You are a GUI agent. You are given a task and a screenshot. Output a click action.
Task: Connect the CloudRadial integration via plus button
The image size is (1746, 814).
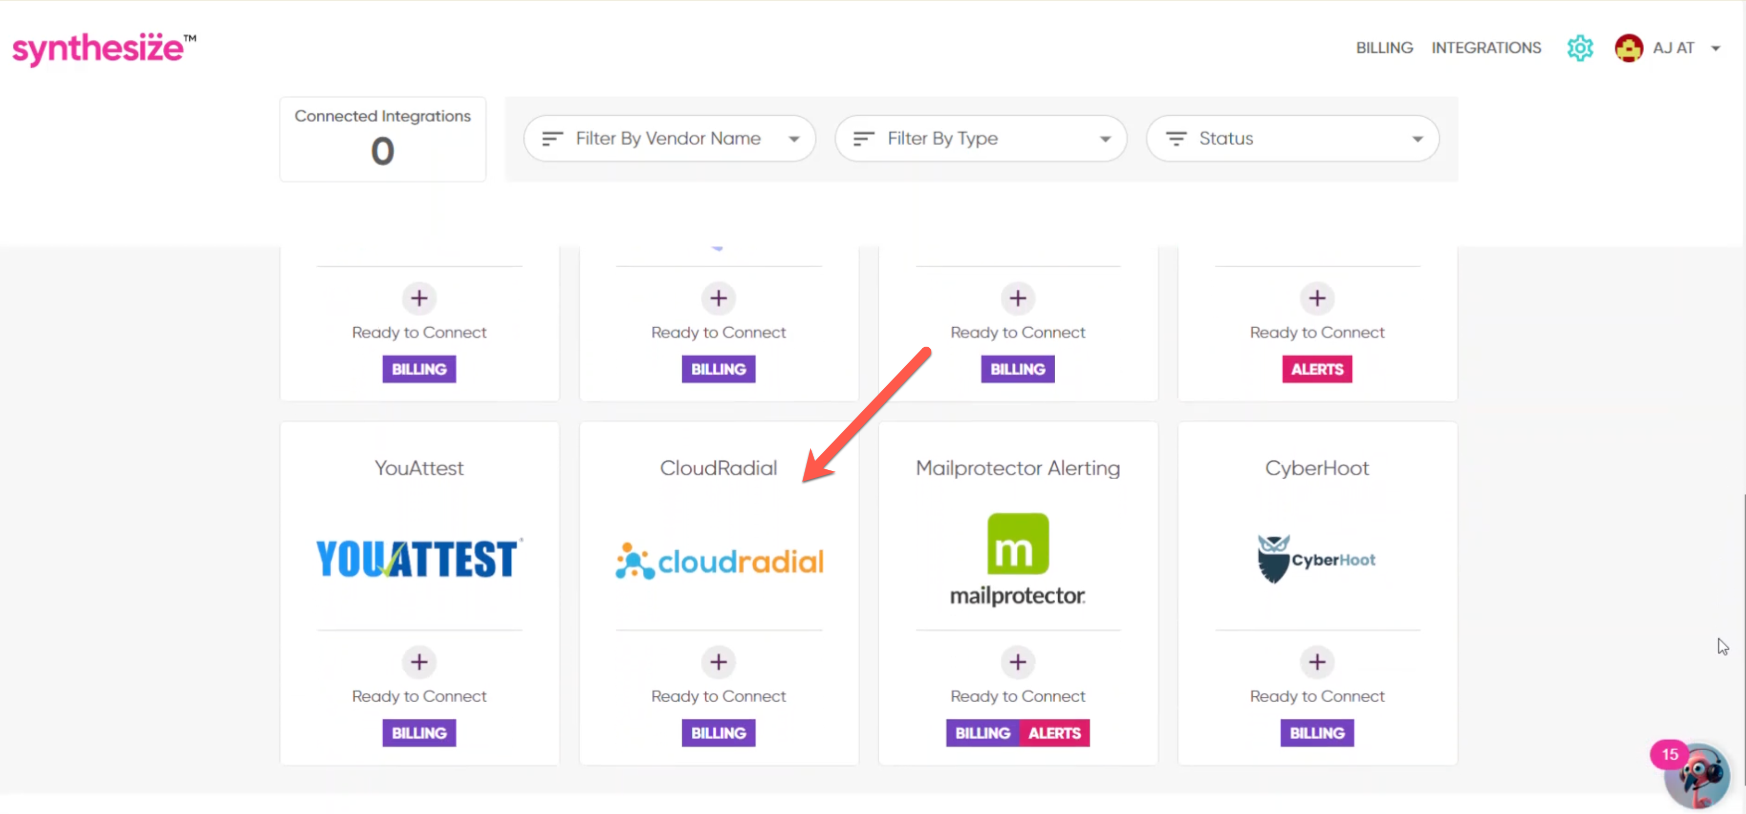(718, 662)
